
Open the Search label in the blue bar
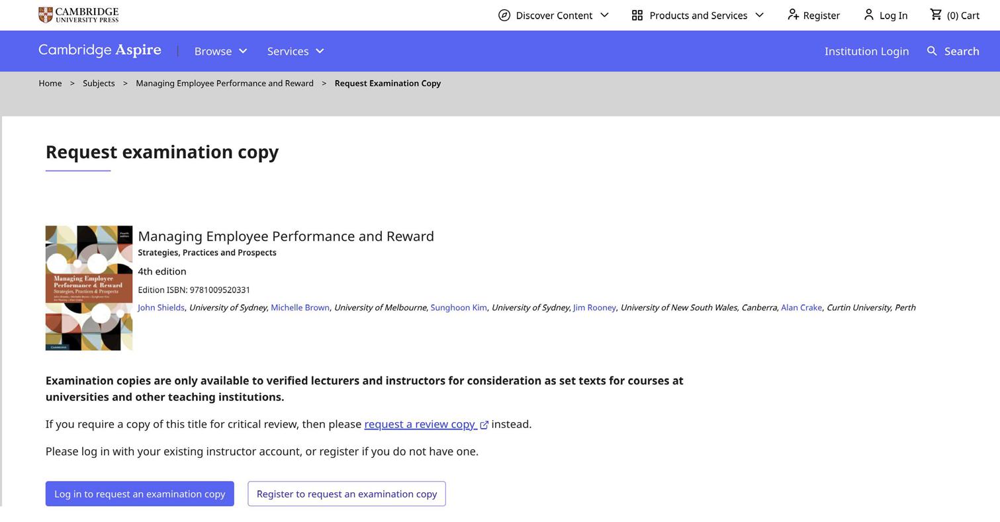coord(962,51)
